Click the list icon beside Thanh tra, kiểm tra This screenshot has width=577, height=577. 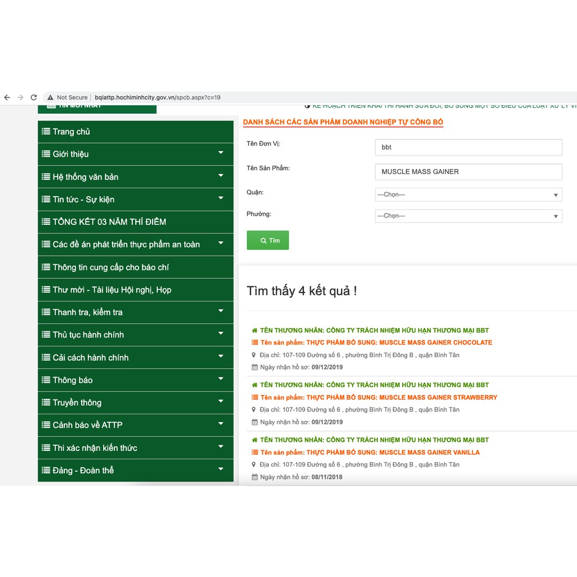[x=46, y=312]
